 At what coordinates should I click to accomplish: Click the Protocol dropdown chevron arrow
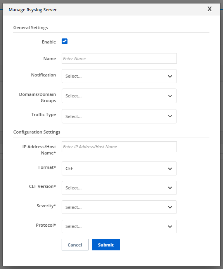pos(170,227)
